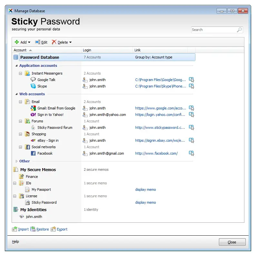The width and height of the screenshot is (256, 256).
Task: Click the Export link
Action: click(x=62, y=229)
